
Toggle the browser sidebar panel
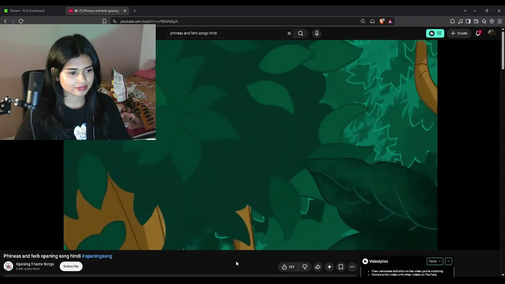pyautogui.click(x=468, y=21)
